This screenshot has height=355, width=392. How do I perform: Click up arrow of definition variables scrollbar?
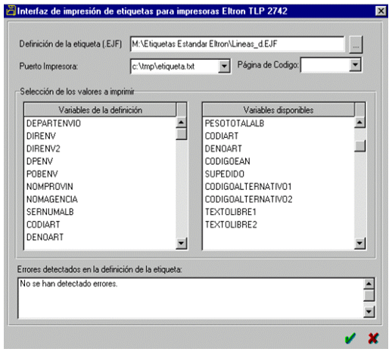click(x=181, y=123)
